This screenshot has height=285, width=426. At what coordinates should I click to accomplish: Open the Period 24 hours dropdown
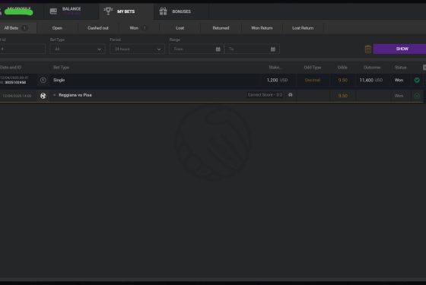coord(137,49)
